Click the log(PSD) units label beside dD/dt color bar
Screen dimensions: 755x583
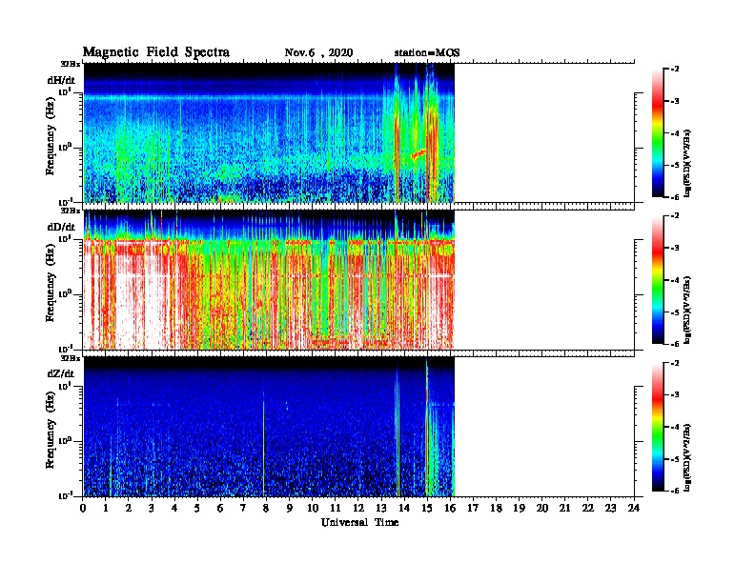tap(687, 310)
